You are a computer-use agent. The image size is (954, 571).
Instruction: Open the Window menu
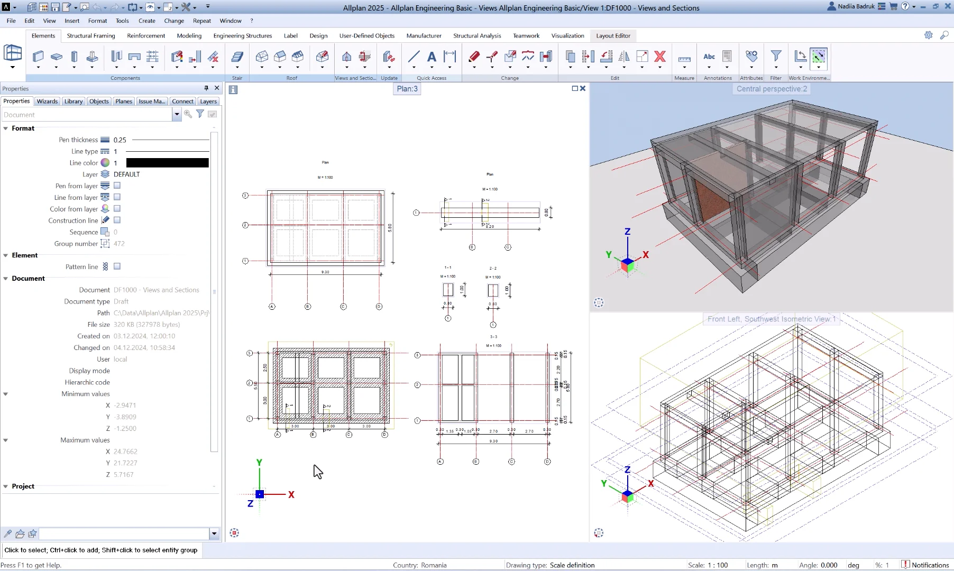(x=230, y=21)
